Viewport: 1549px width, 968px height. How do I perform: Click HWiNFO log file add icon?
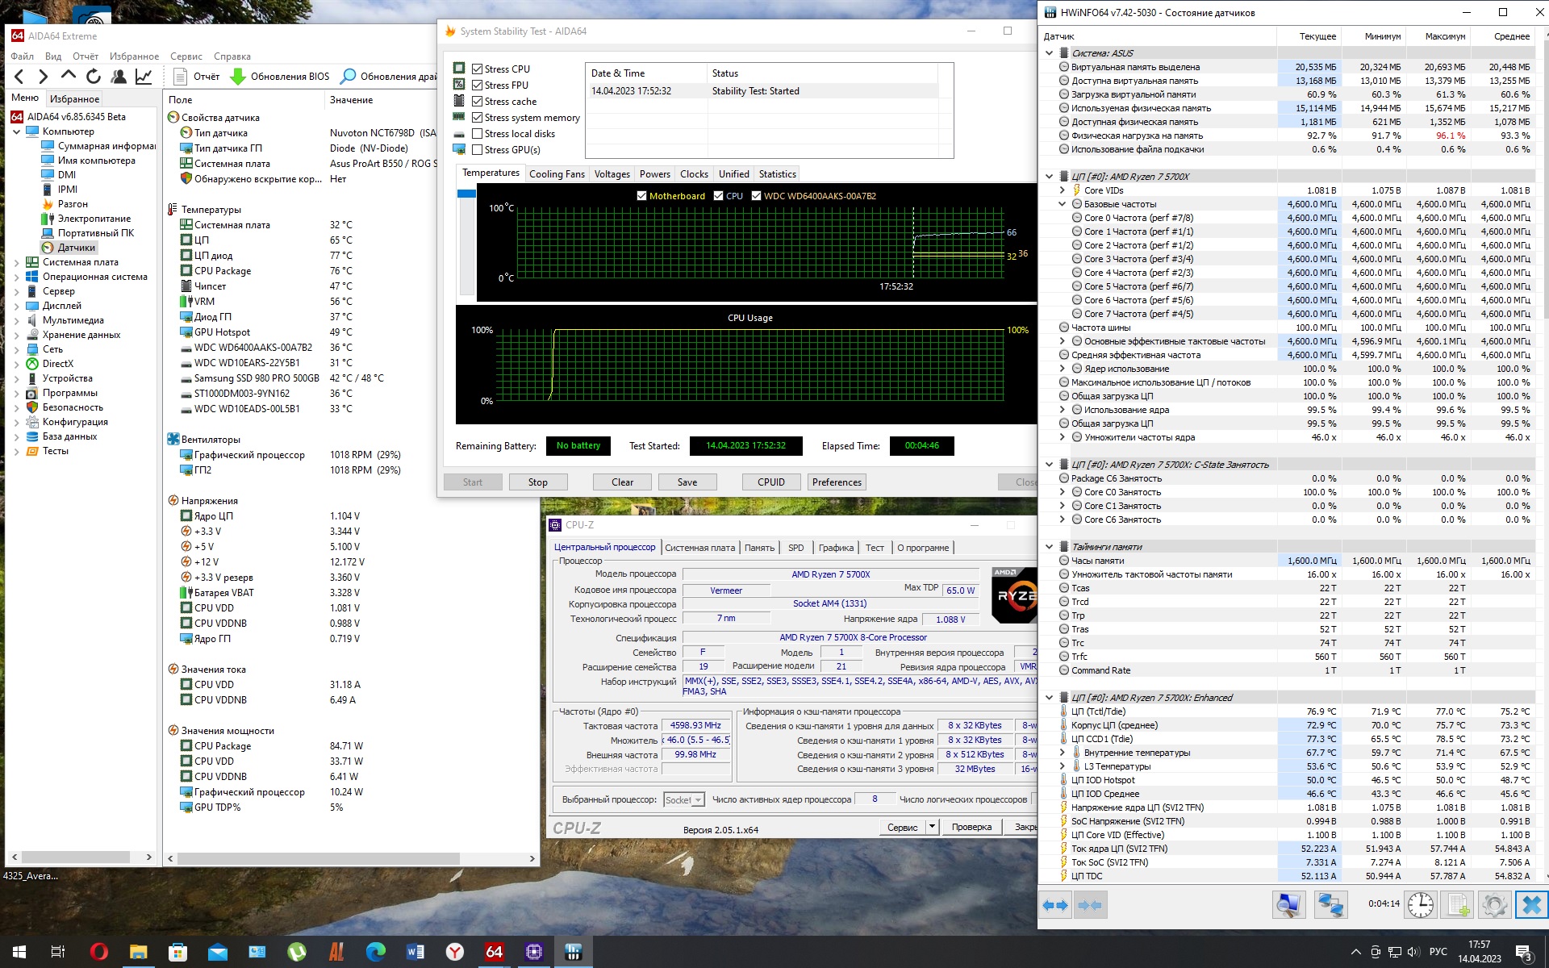(x=1457, y=905)
